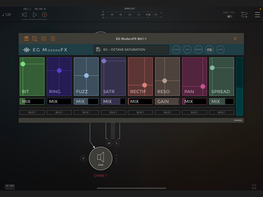The image size is (263, 197).
Task: Click the dice randomize button
Action: pos(209,50)
